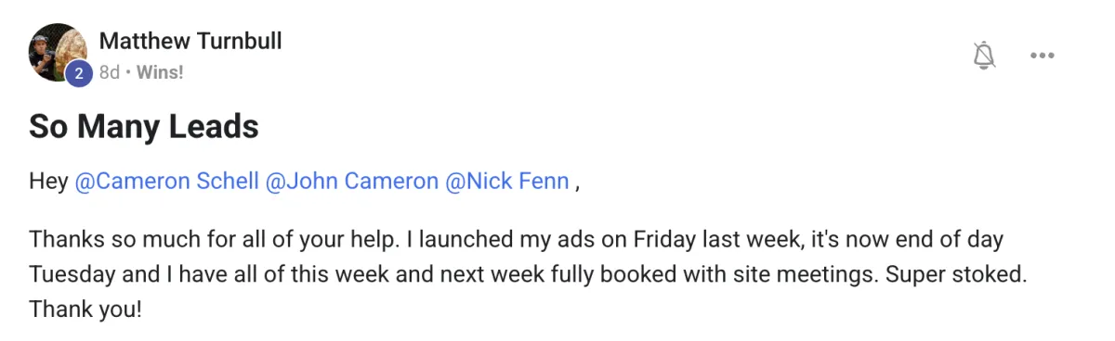Toggle the muted notification bell icon
Image resolution: width=1115 pixels, height=341 pixels.
[984, 56]
